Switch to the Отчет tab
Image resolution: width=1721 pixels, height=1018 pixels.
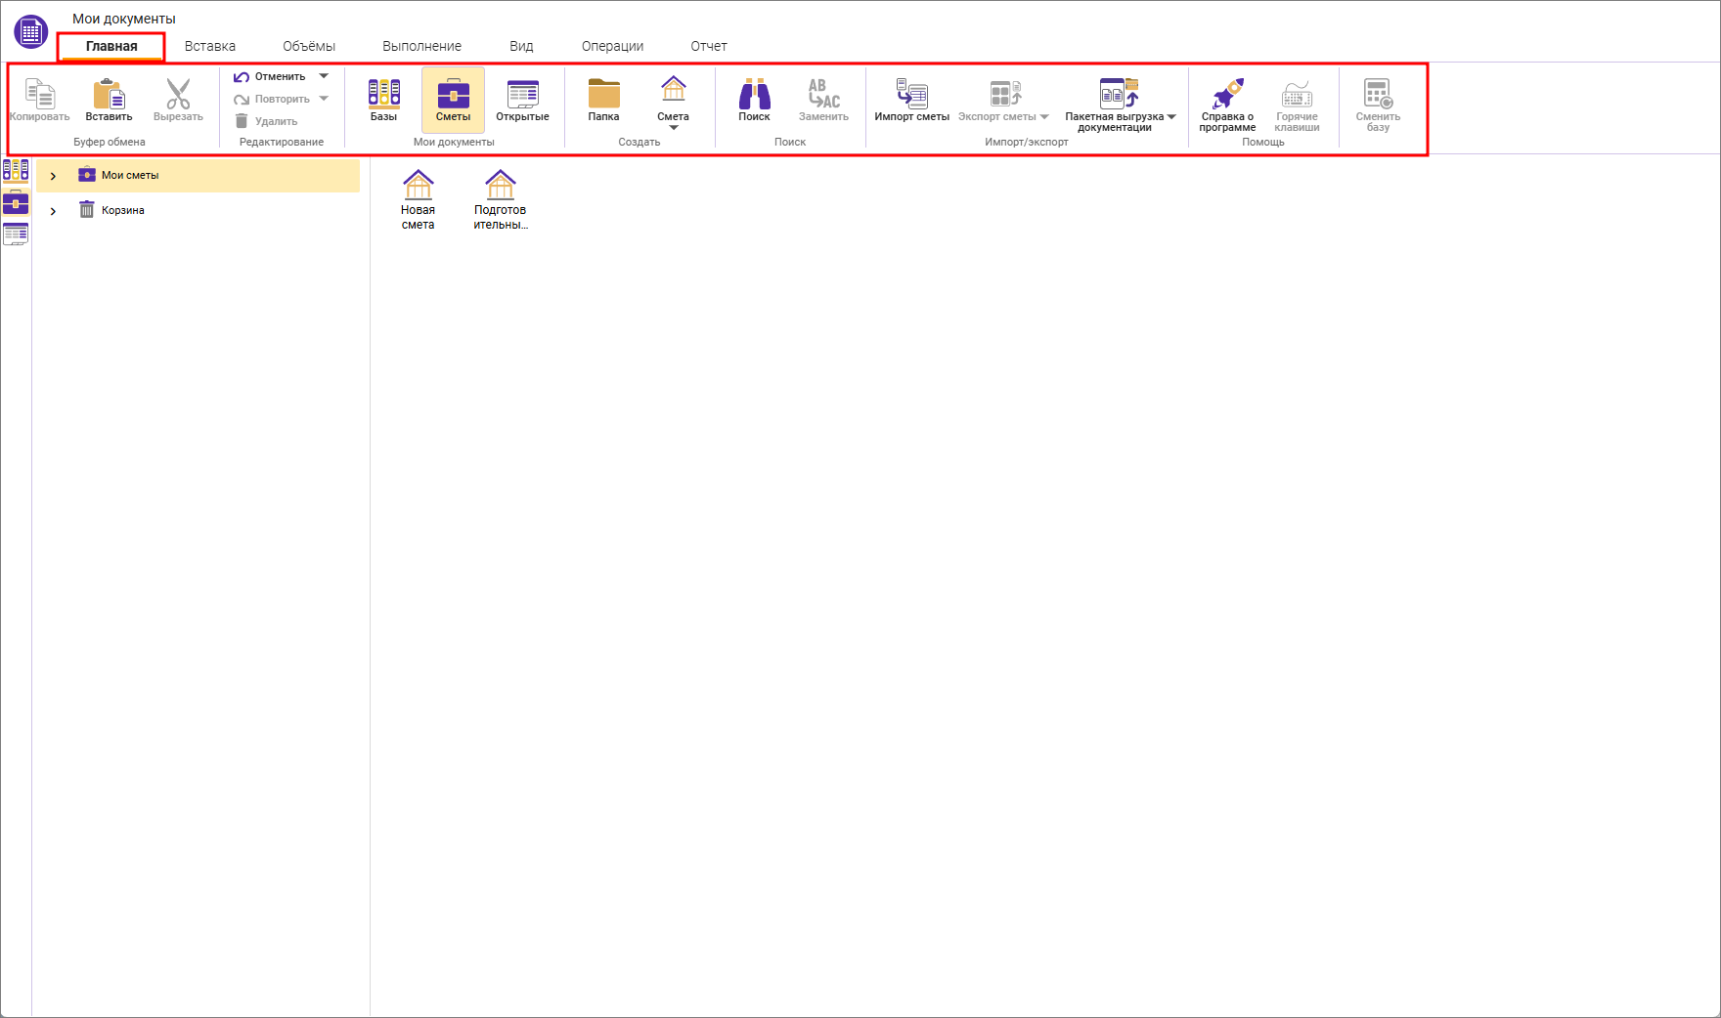708,46
